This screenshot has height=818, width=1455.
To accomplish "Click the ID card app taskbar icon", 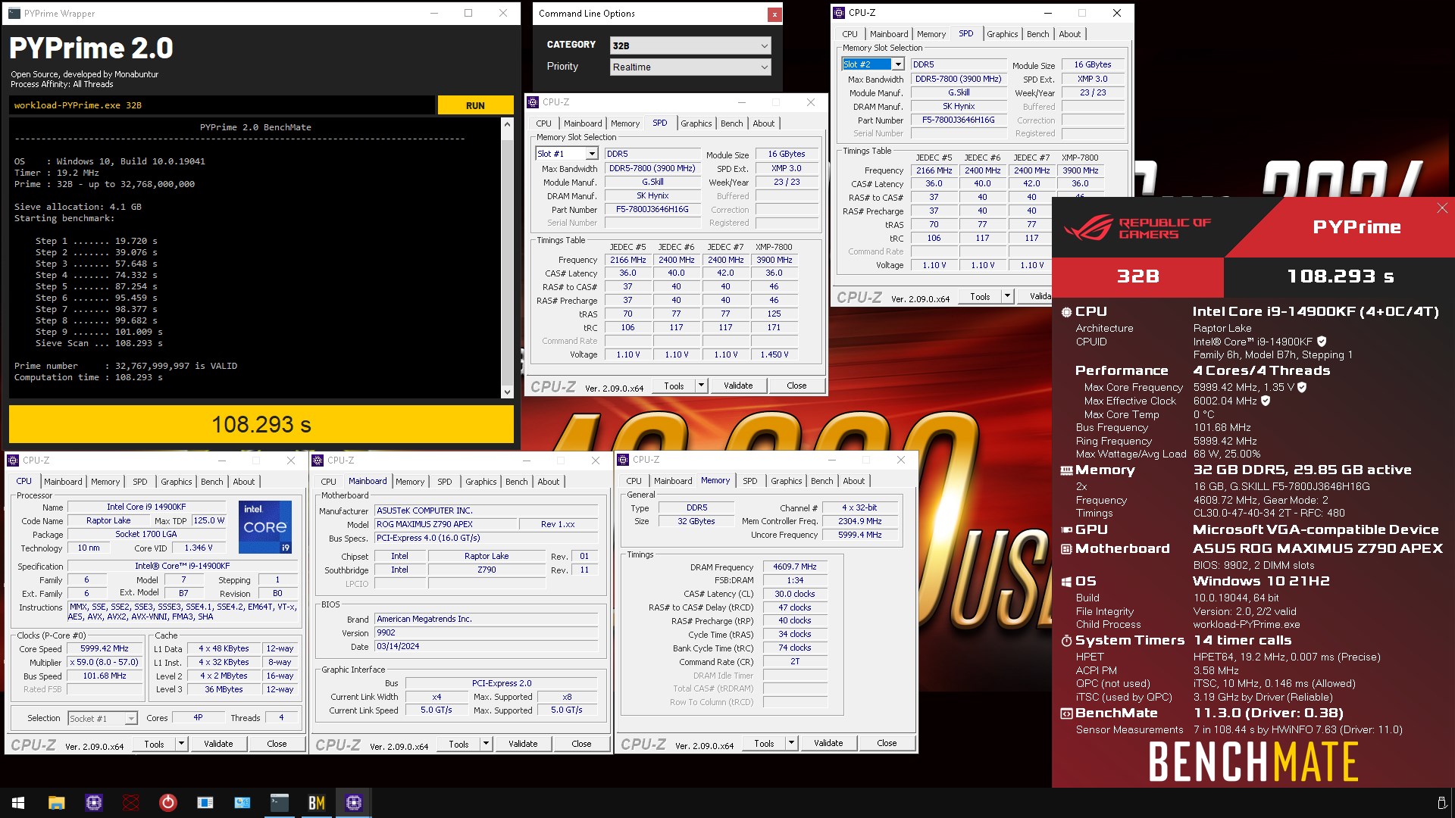I will 242,803.
